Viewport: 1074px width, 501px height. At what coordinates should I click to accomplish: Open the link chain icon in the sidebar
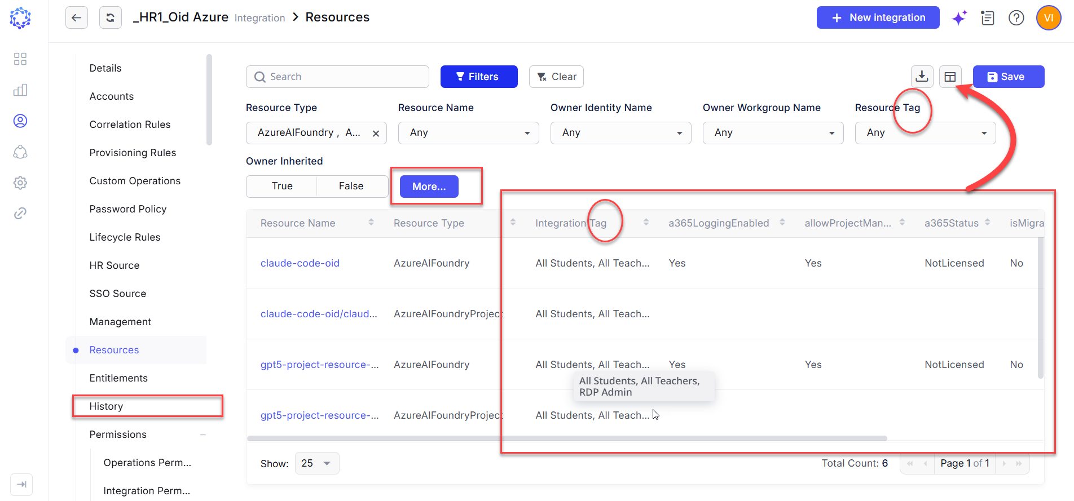pyautogui.click(x=20, y=213)
